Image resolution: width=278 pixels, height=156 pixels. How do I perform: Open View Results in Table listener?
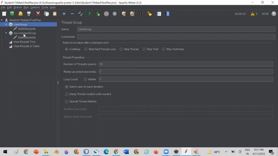coord(26,46)
